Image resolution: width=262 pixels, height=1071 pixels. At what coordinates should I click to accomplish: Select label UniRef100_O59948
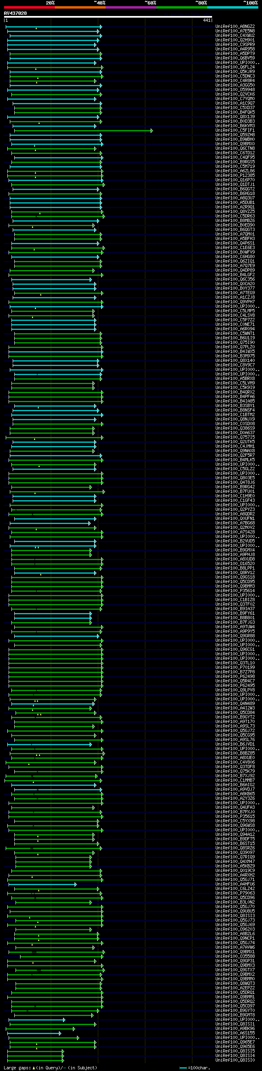click(235, 90)
